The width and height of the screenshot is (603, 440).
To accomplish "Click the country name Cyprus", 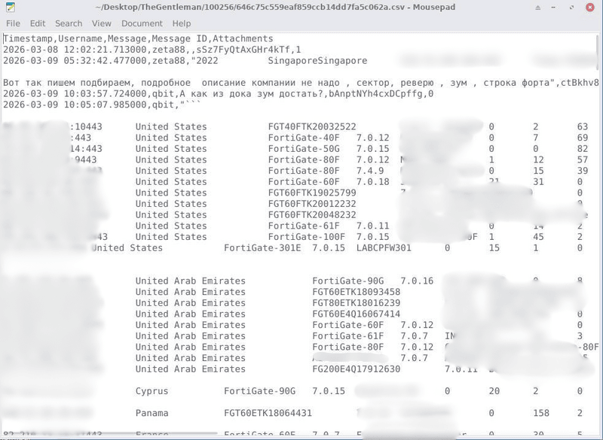I will pos(152,391).
